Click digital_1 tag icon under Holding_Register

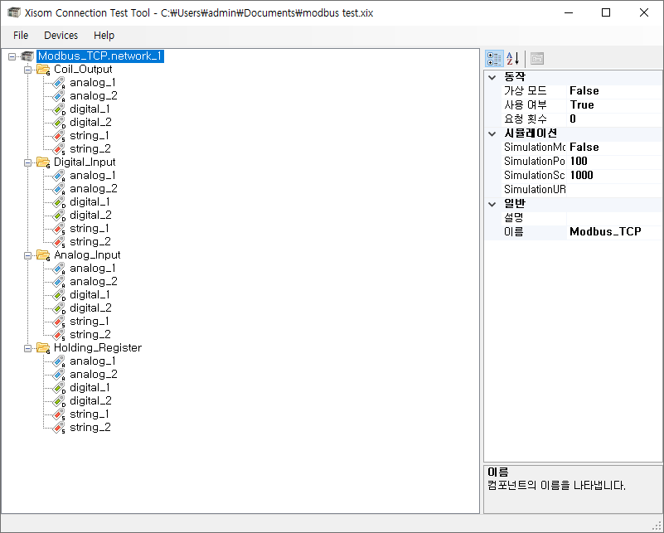coord(59,388)
